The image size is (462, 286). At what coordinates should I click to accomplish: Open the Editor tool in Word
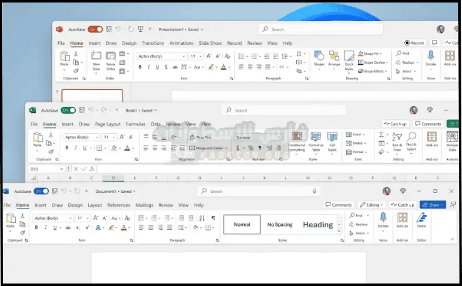[x=422, y=219]
